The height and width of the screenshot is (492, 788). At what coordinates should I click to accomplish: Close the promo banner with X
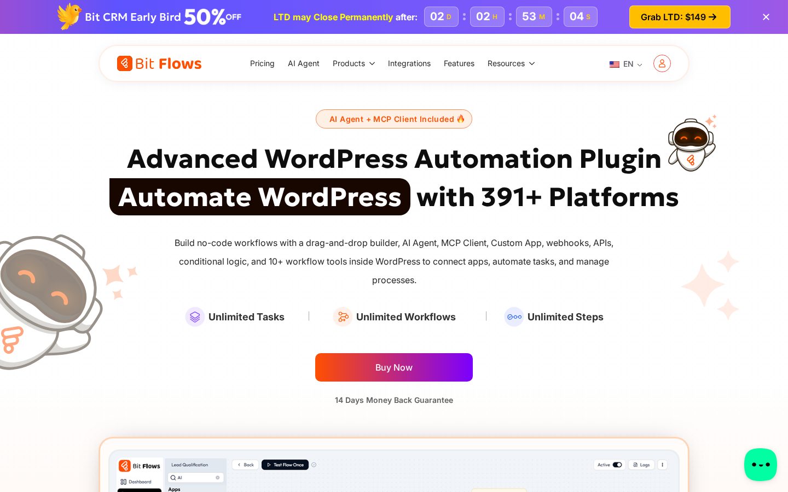[766, 17]
